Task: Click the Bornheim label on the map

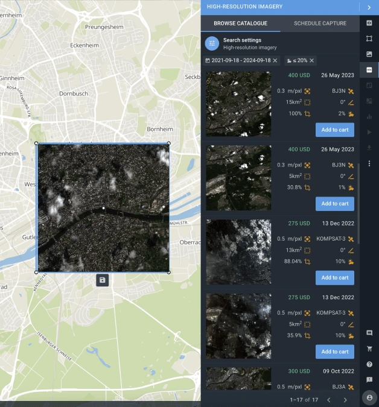Action: [160, 129]
